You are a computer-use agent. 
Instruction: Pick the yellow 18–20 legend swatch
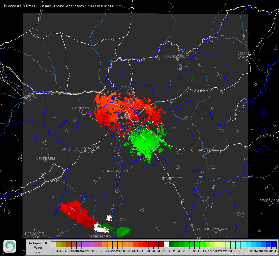click(x=217, y=244)
